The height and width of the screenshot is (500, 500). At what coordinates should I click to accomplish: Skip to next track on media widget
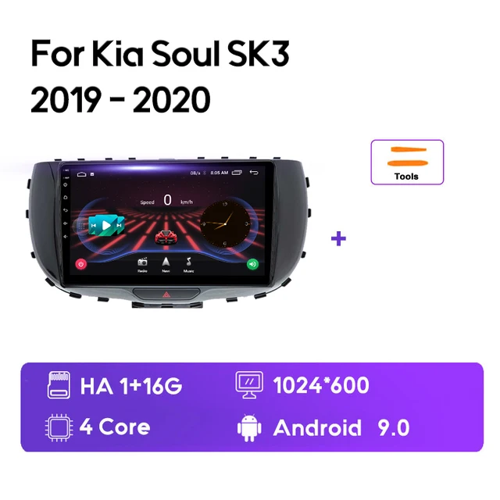pyautogui.click(x=120, y=226)
